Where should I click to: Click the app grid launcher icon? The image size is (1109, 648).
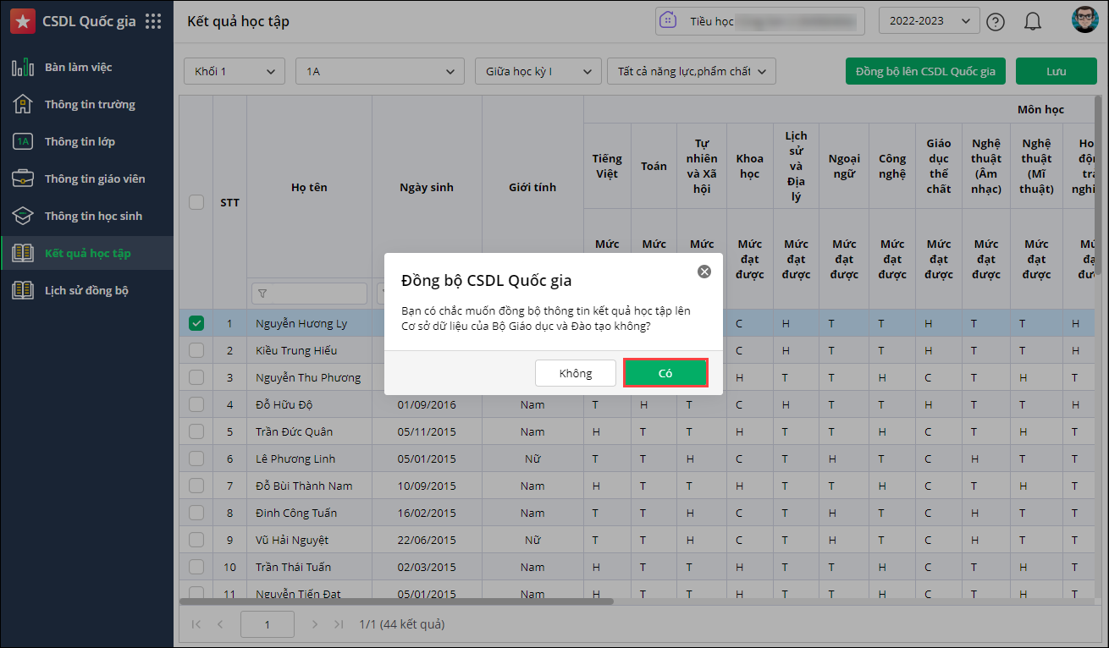click(x=153, y=21)
